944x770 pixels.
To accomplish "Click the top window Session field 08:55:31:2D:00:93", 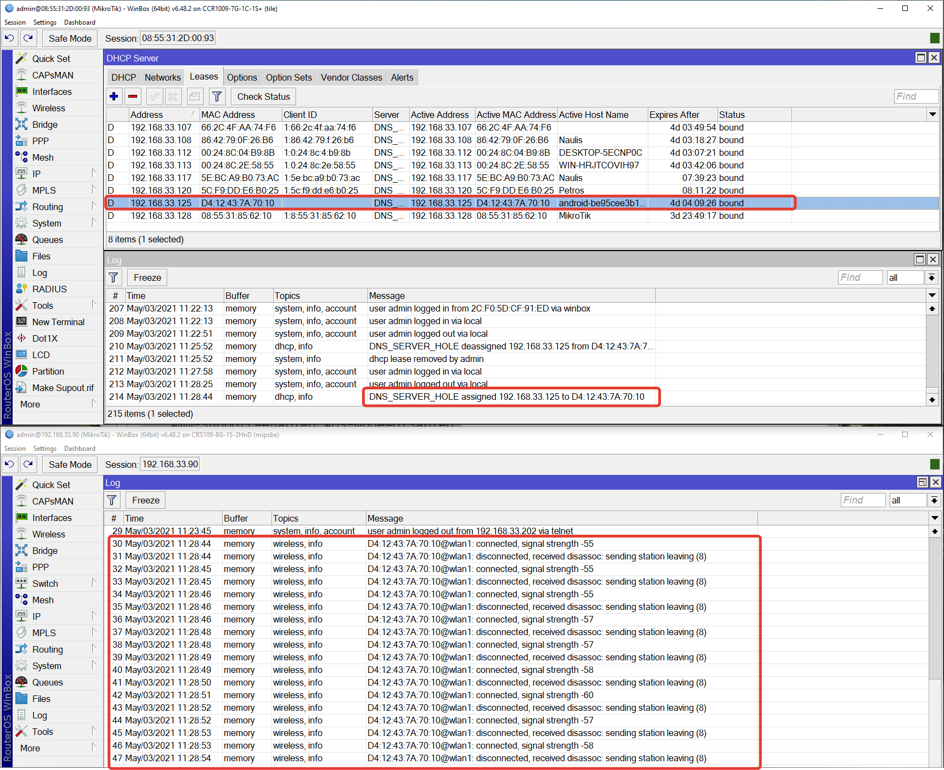I will pyautogui.click(x=178, y=38).
